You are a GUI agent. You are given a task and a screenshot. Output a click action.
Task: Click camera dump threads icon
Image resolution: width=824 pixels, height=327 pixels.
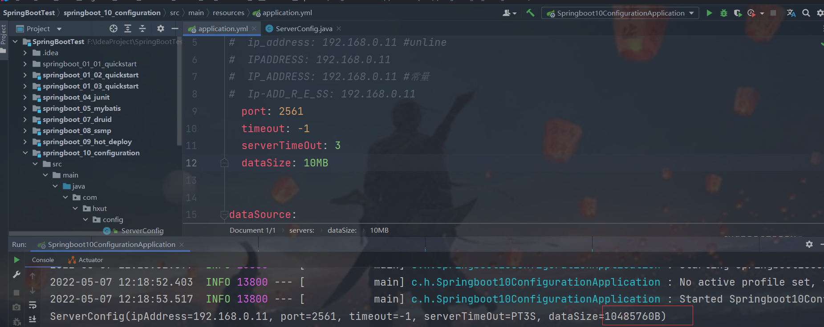[x=16, y=307]
